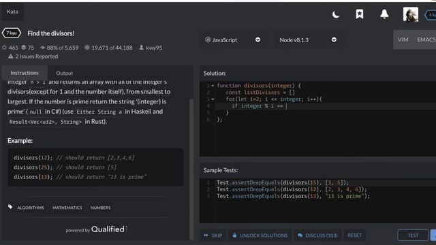436x245 pixels.
Task: Collapse the code fold arrow on line 3
Action: click(x=213, y=99)
